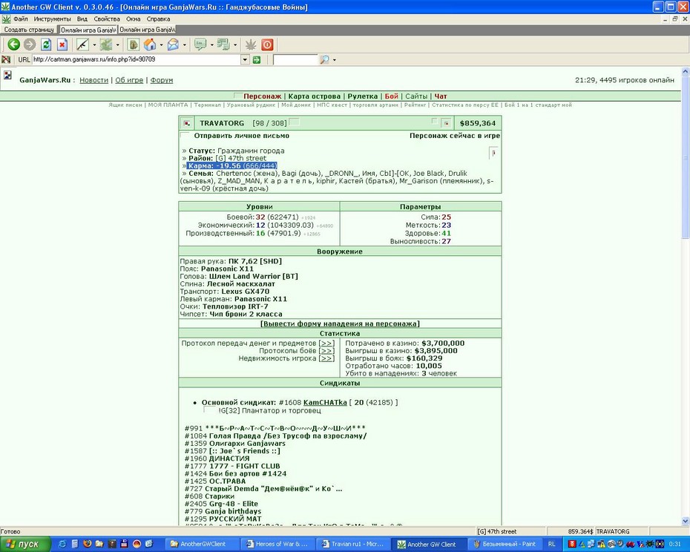Go forward with the grey arrow
Image resolution: width=690 pixels, height=552 pixels.
[30, 45]
